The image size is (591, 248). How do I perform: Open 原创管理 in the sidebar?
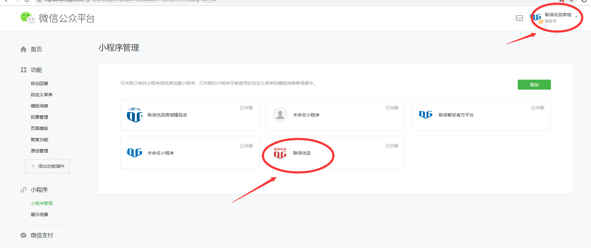39,151
